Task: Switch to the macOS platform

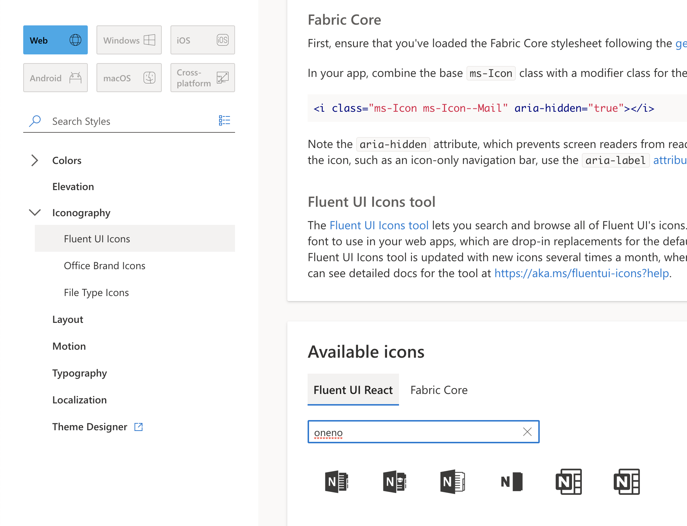Action: 129,78
